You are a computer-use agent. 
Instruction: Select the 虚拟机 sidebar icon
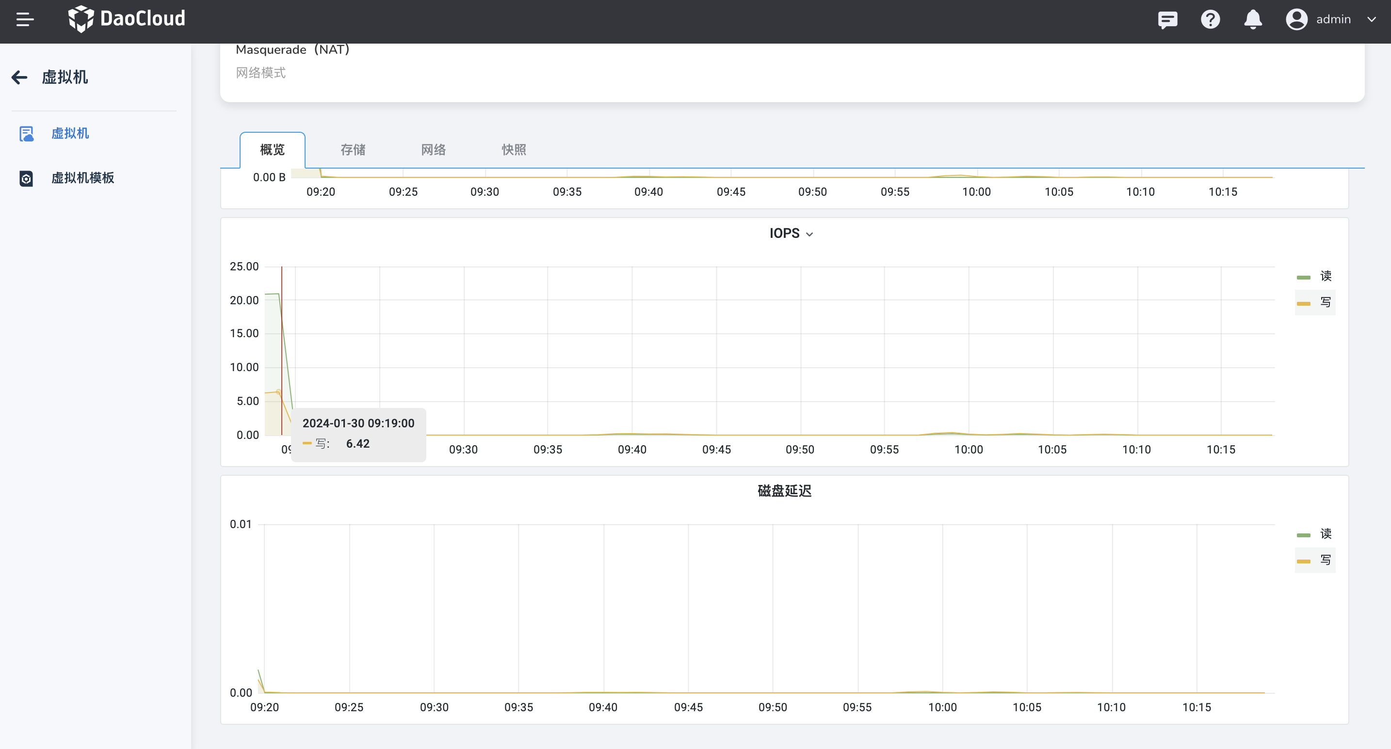click(27, 133)
